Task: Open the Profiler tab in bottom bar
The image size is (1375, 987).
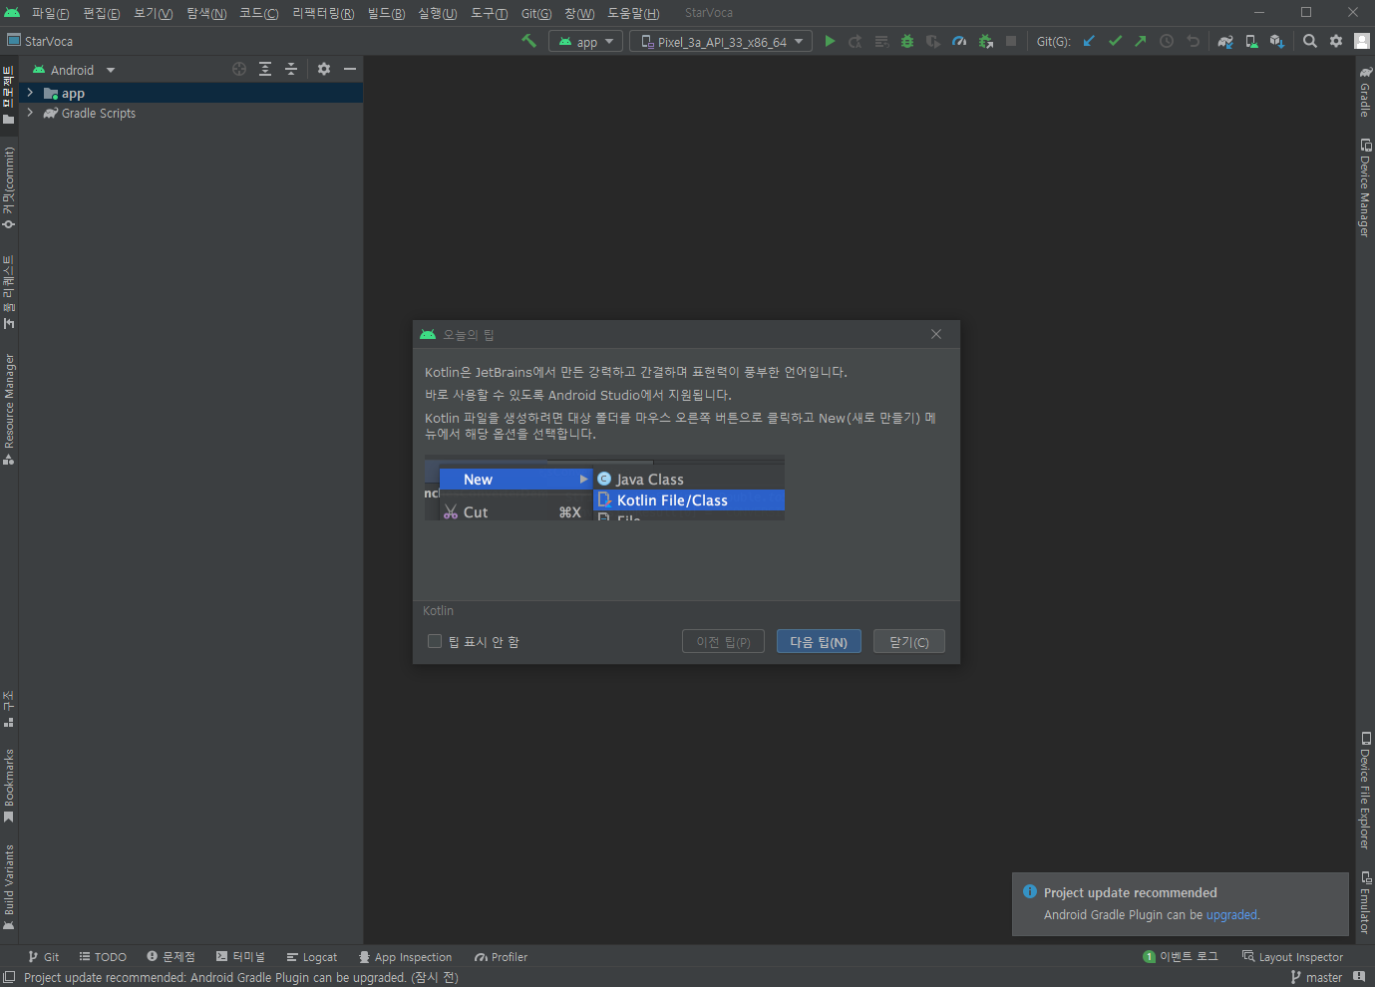Action: point(501,957)
